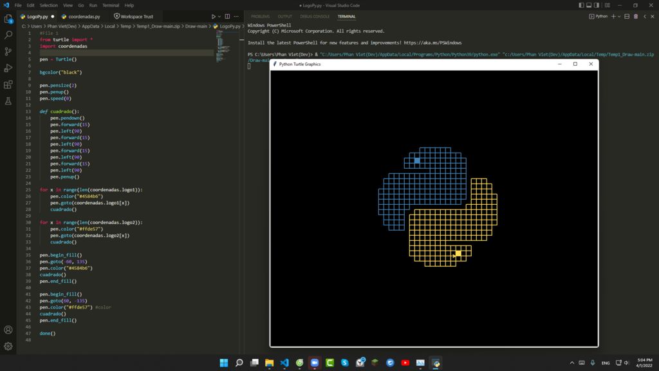Open the aka.ms/PSWindows link in terminal
The width and height of the screenshot is (659, 371).
432,43
